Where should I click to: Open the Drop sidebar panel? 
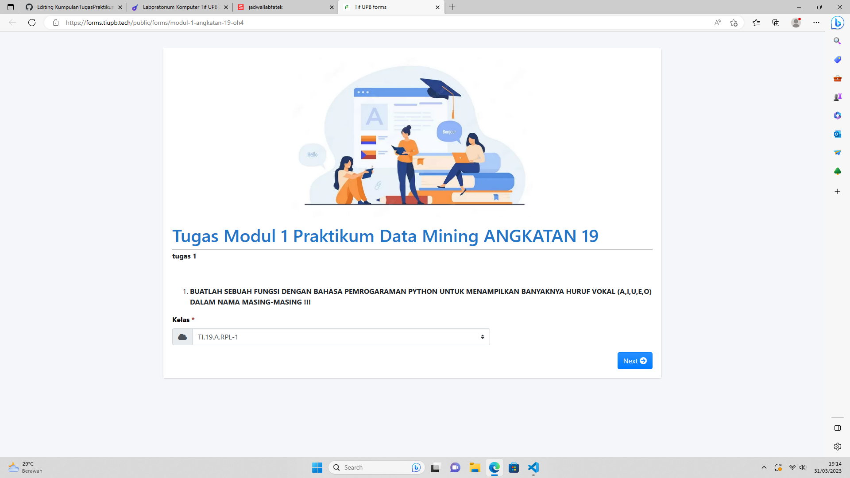coord(838,153)
